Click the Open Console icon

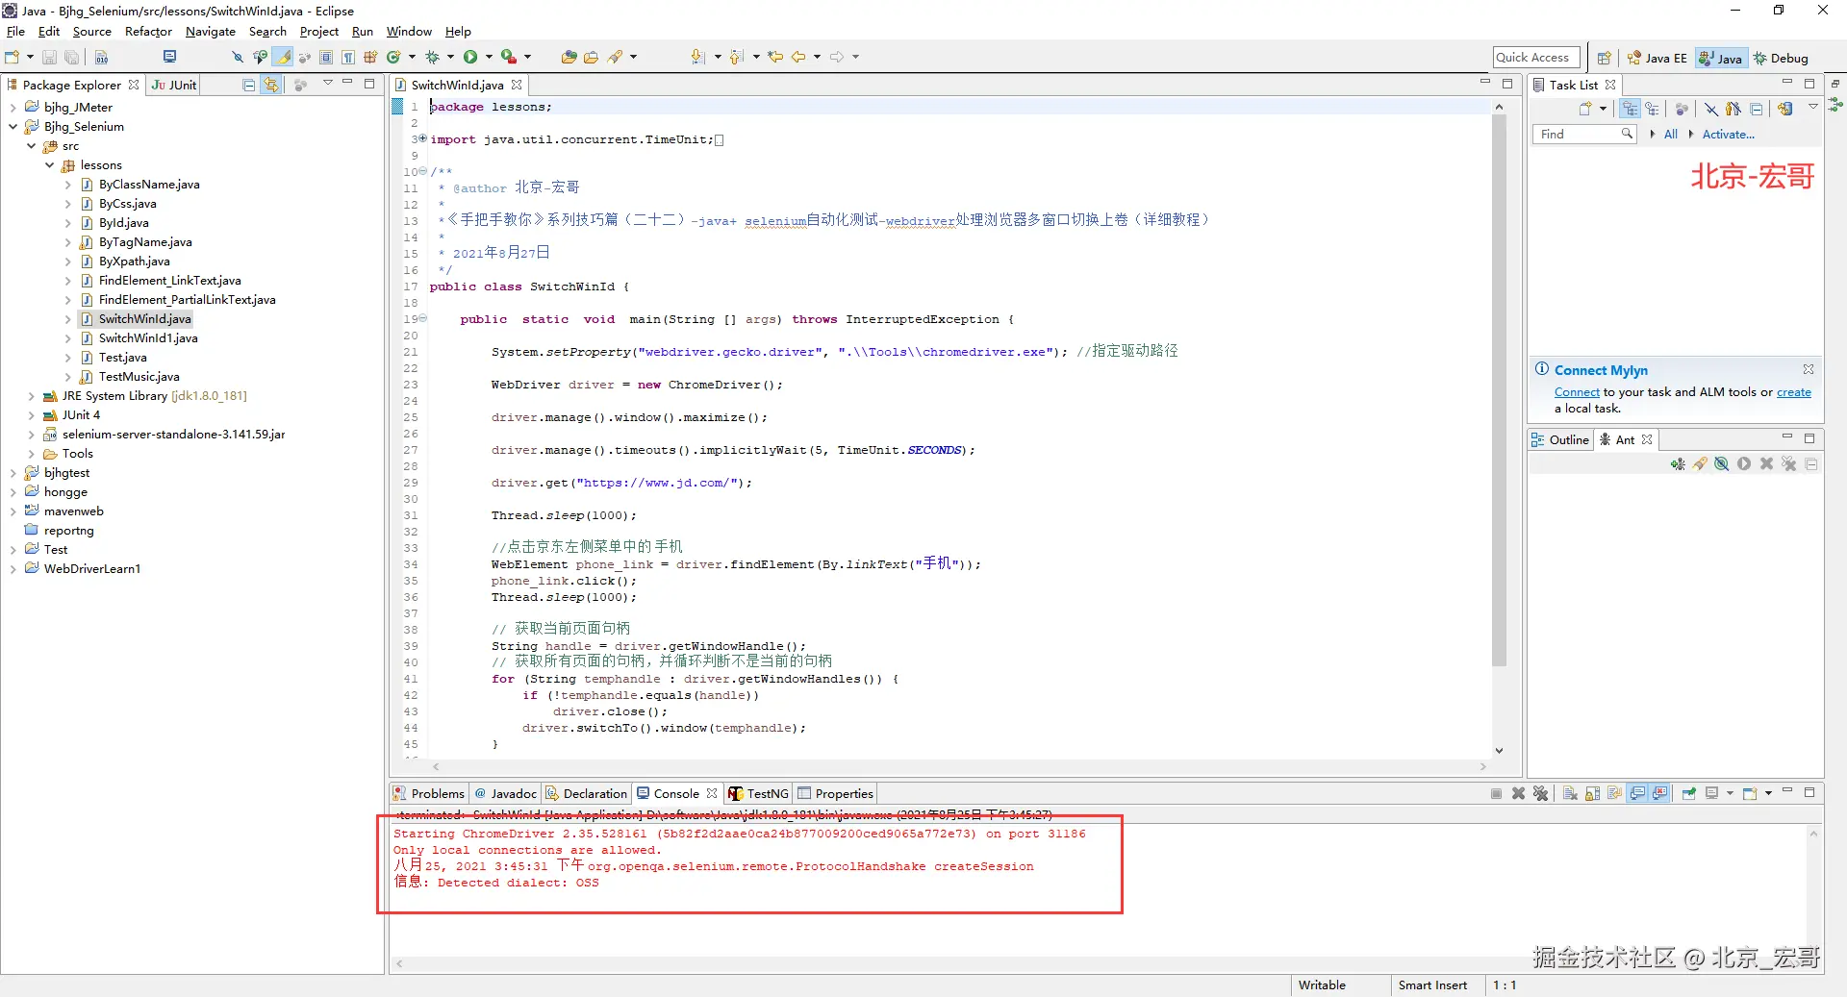coord(1750,793)
